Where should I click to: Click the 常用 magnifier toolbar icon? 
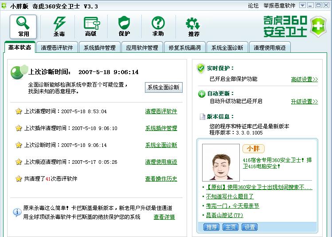point(23,26)
